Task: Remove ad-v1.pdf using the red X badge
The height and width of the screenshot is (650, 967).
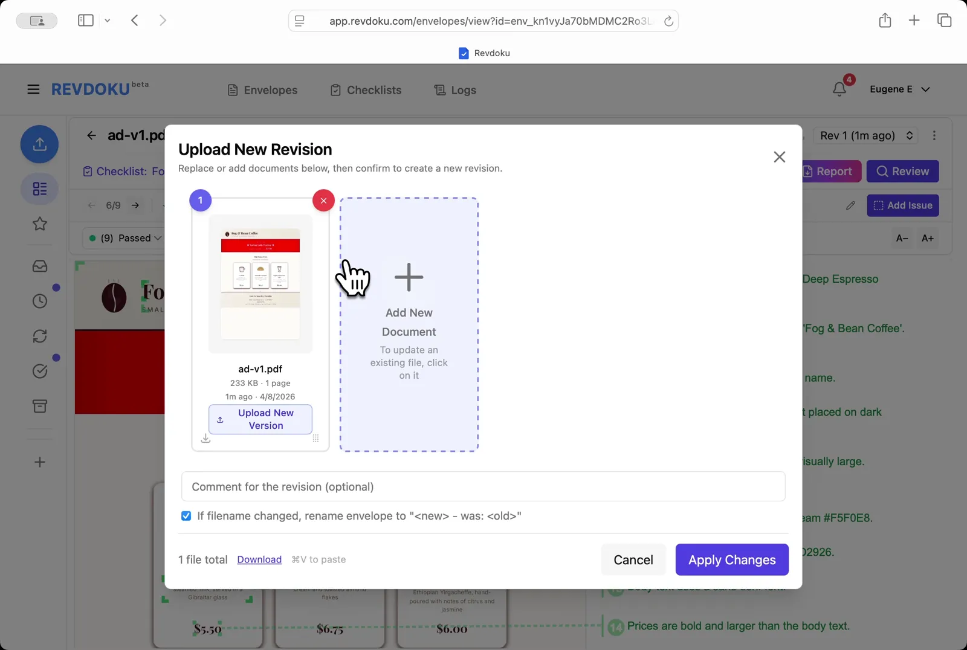Action: (x=323, y=200)
